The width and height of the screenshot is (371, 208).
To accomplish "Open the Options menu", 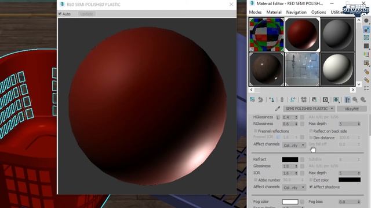I will click(318, 12).
